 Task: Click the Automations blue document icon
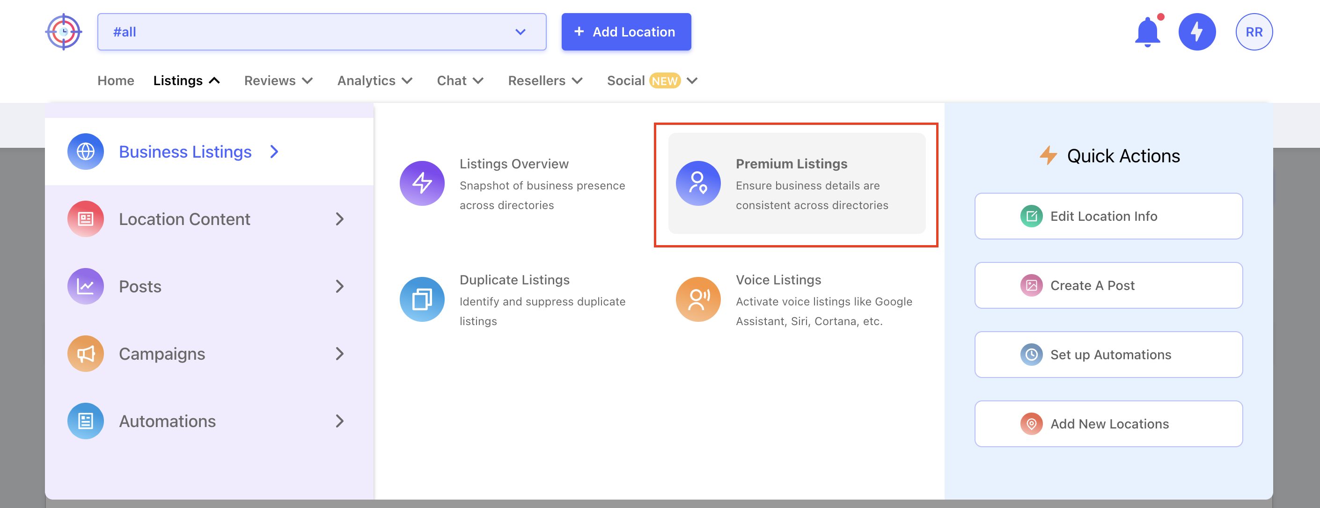click(86, 421)
